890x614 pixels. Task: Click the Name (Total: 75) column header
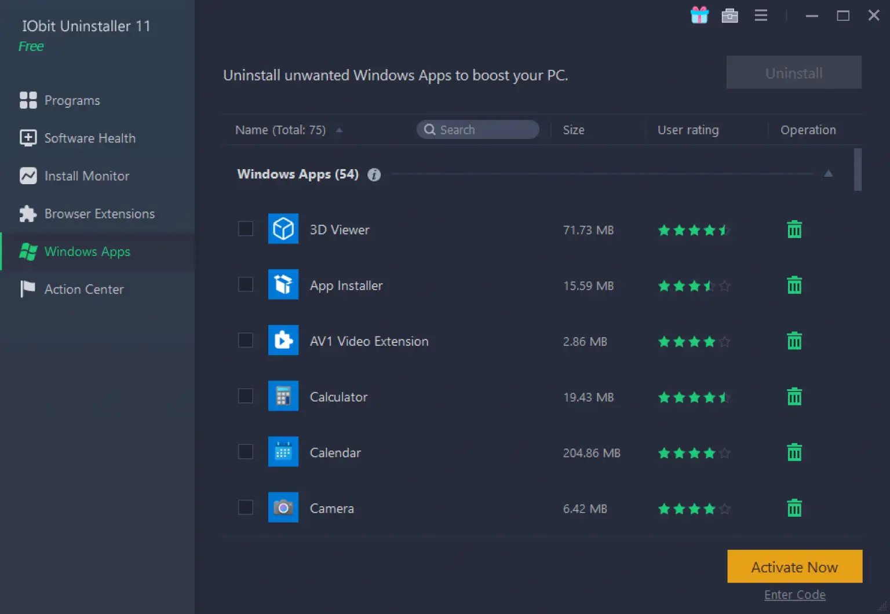pos(280,130)
